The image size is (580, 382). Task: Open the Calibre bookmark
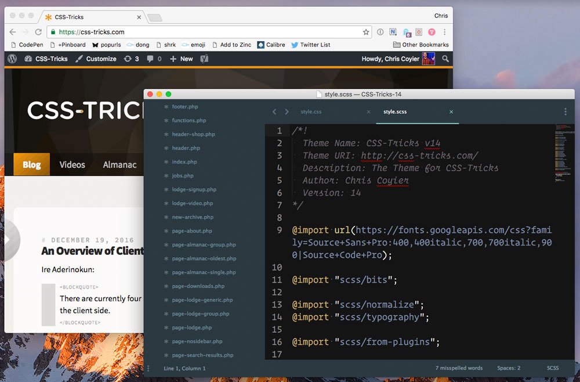point(271,45)
